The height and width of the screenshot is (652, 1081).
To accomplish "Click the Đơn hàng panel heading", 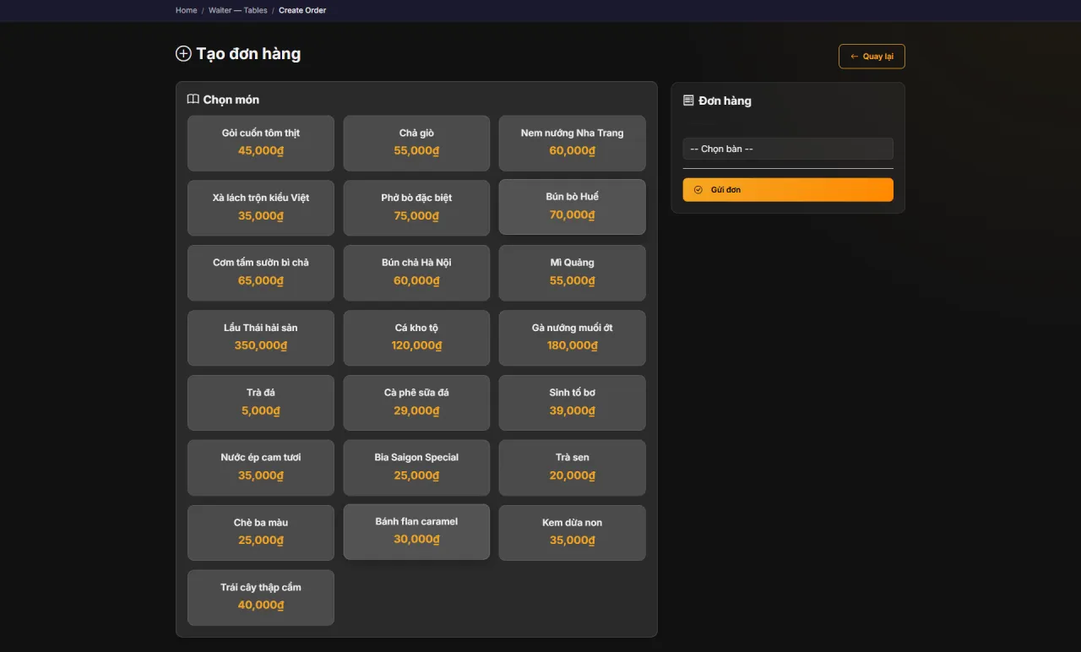I will (725, 101).
